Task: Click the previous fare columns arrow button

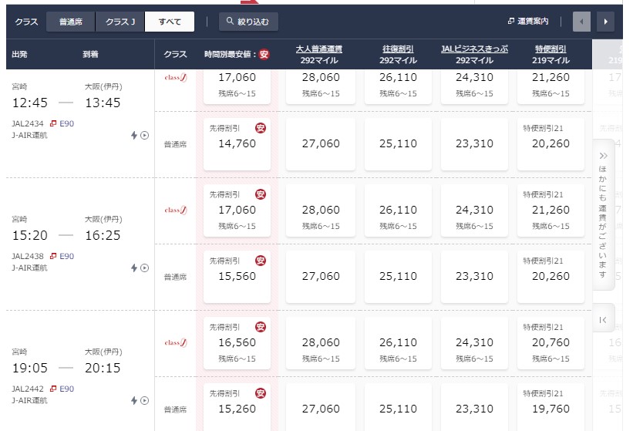Action: [581, 22]
